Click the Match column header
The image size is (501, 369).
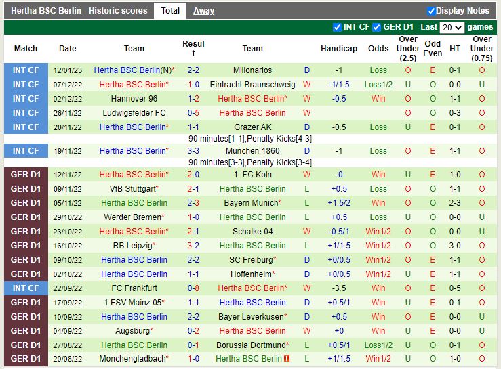tap(26, 49)
